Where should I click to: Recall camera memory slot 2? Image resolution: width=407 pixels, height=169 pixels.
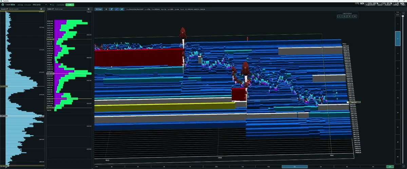click(x=345, y=16)
